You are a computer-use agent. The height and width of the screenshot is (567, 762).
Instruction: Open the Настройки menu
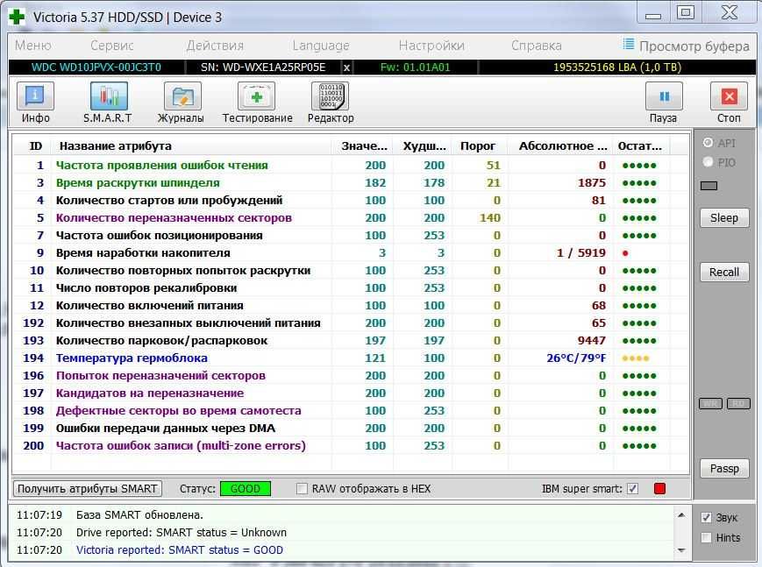pyautogui.click(x=431, y=46)
